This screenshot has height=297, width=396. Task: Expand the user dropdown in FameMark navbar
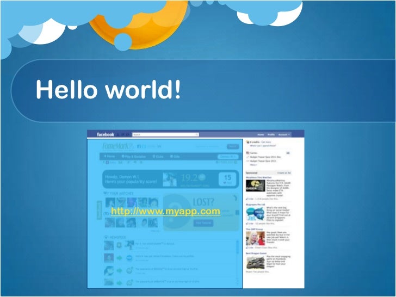point(228,157)
